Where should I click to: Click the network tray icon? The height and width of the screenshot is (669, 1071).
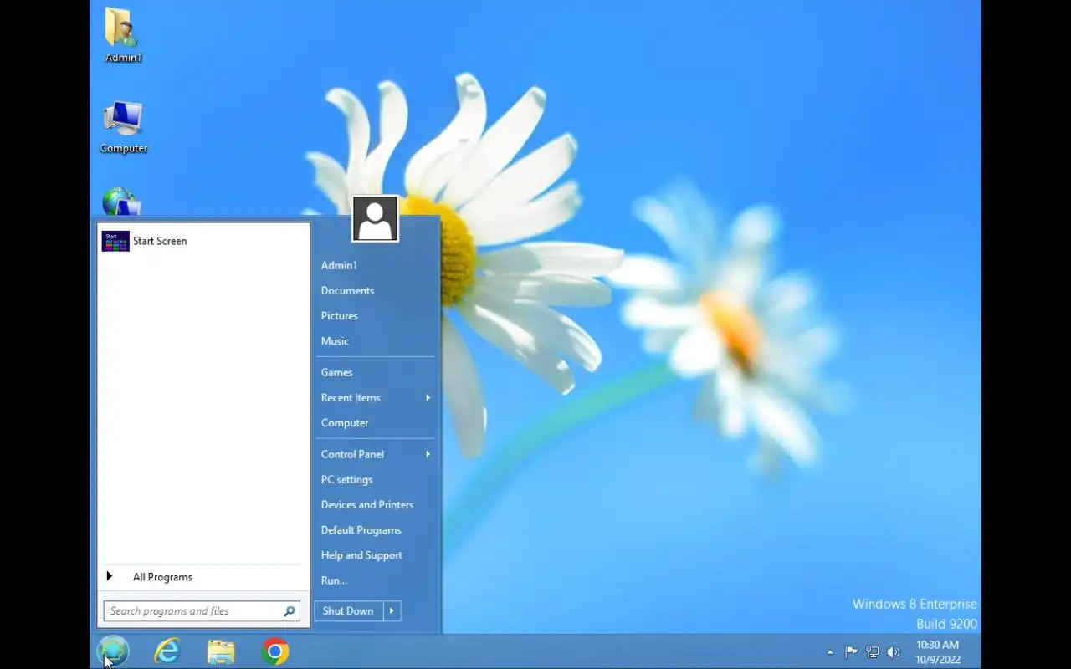click(873, 652)
